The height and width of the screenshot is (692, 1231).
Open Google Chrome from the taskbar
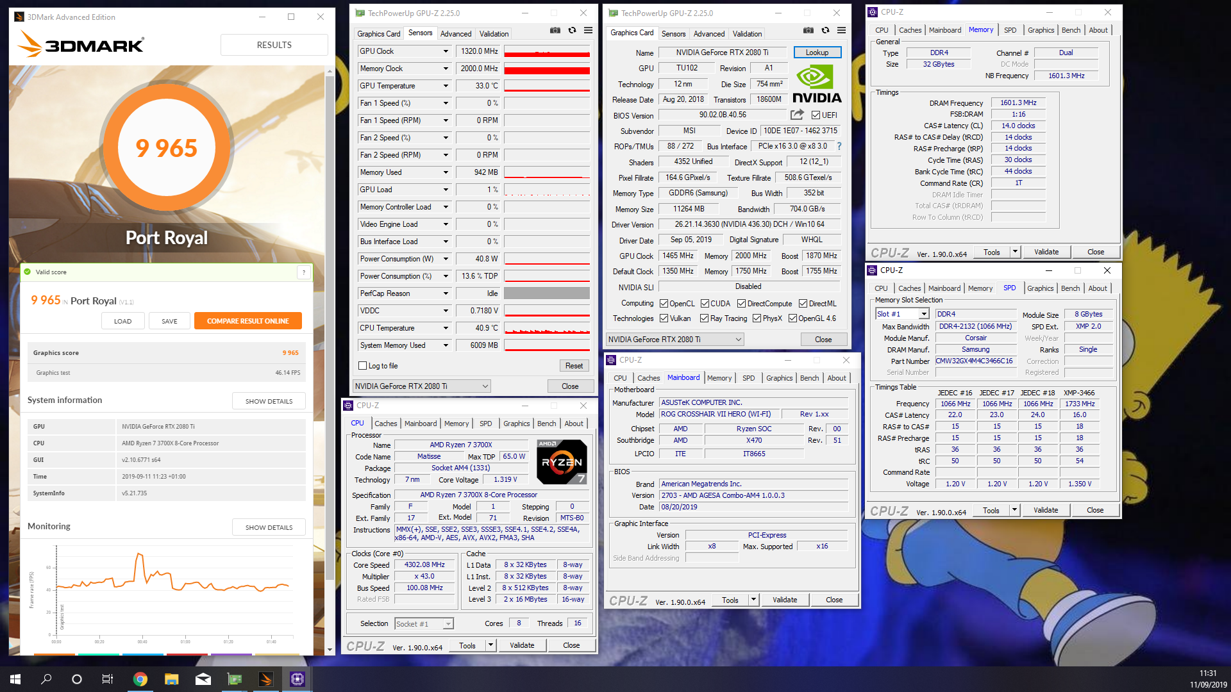point(140,679)
